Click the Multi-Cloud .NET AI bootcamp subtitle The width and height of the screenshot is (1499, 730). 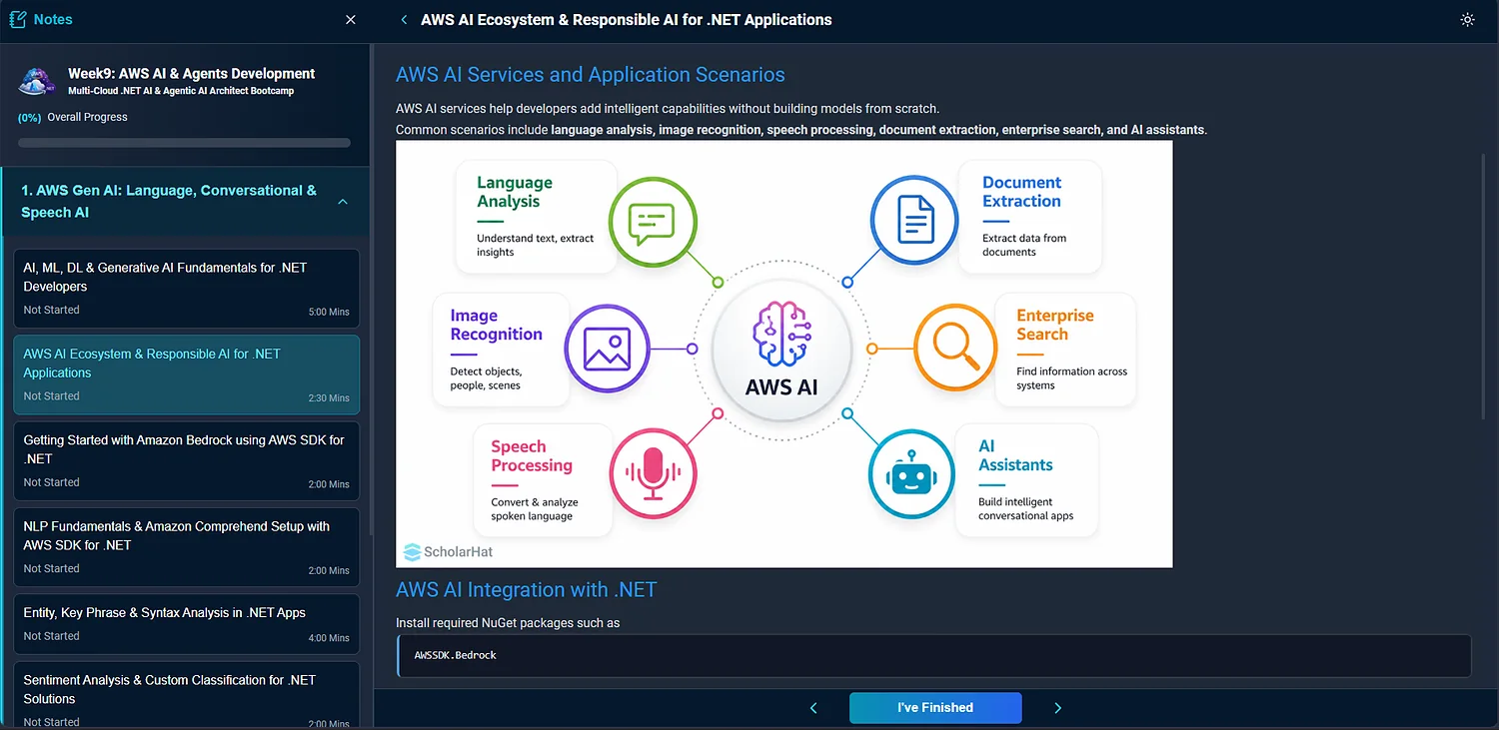181,91
